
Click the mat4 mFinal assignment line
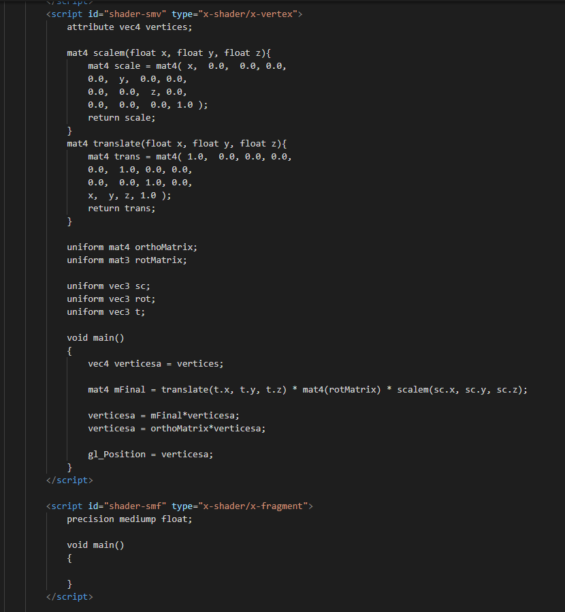coord(308,390)
